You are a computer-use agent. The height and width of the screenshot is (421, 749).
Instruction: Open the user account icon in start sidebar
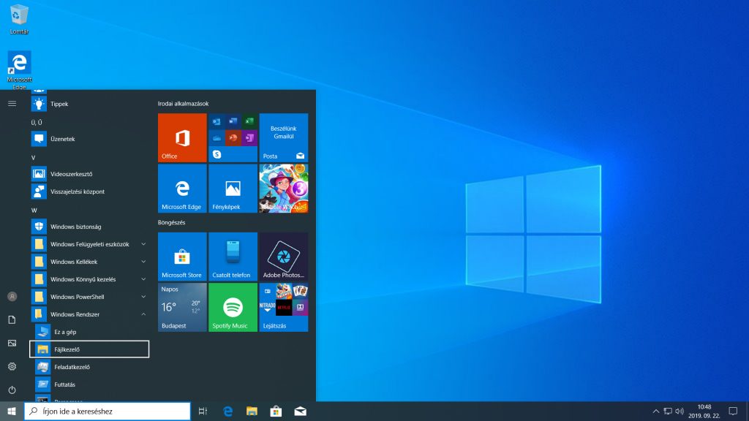click(12, 297)
